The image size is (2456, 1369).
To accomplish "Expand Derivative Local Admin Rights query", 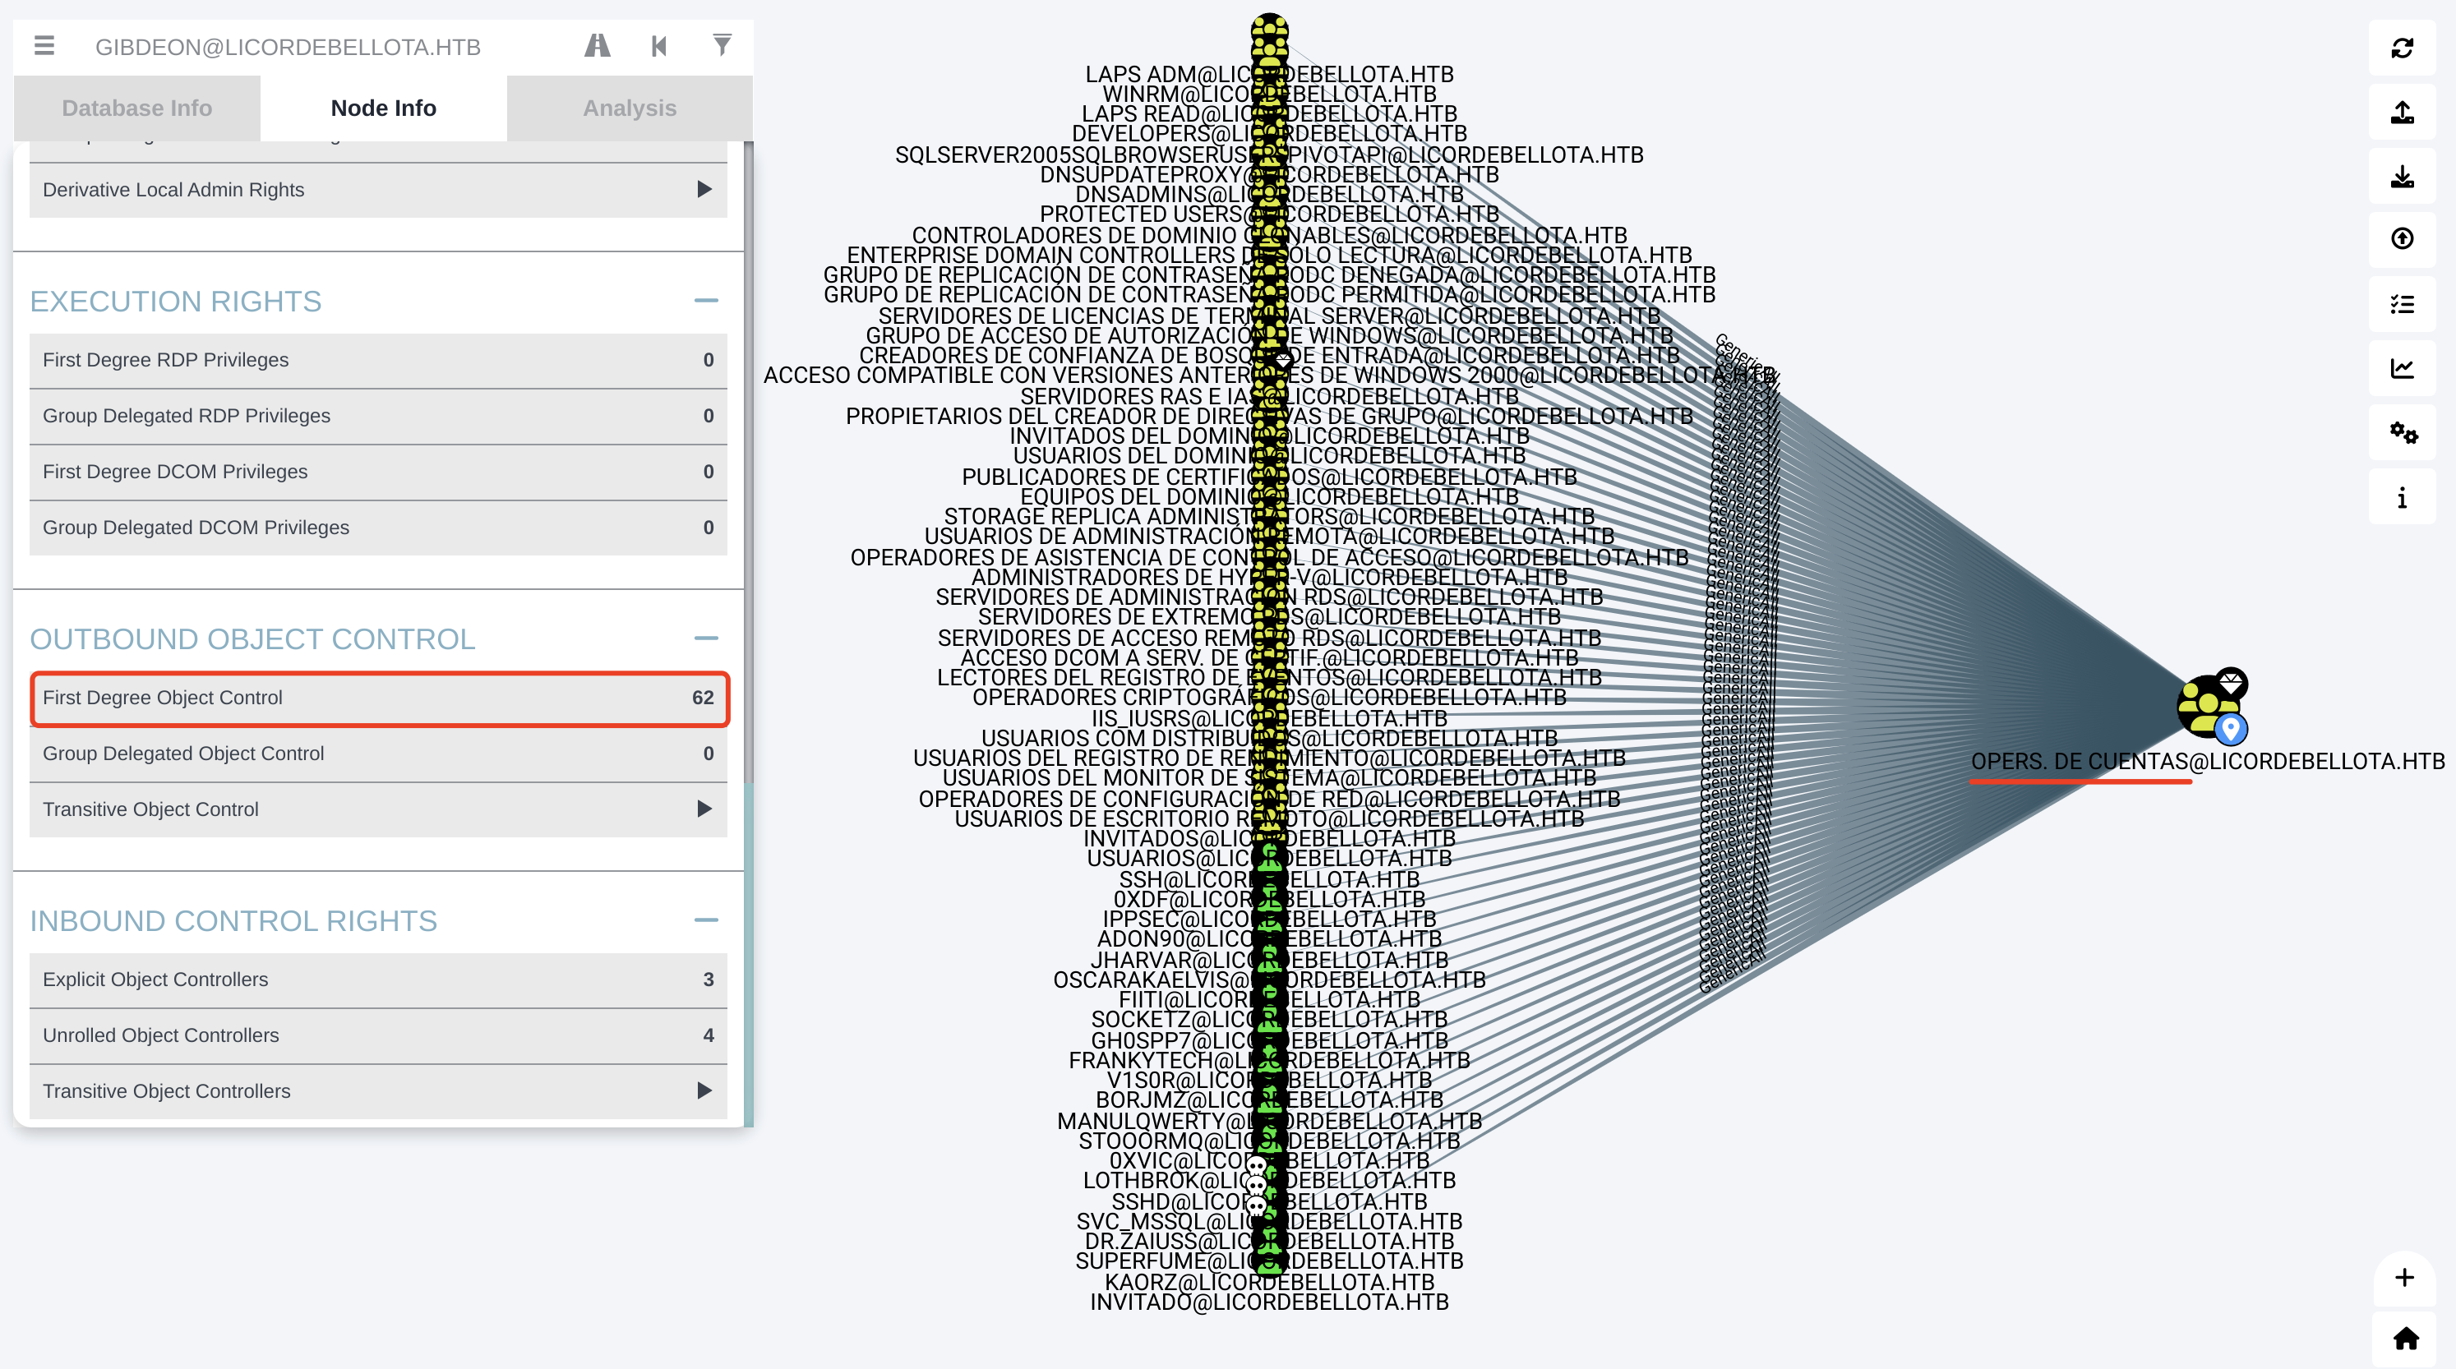I will (704, 189).
